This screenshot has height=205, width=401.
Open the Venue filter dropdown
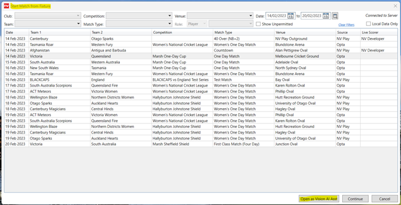[220, 16]
